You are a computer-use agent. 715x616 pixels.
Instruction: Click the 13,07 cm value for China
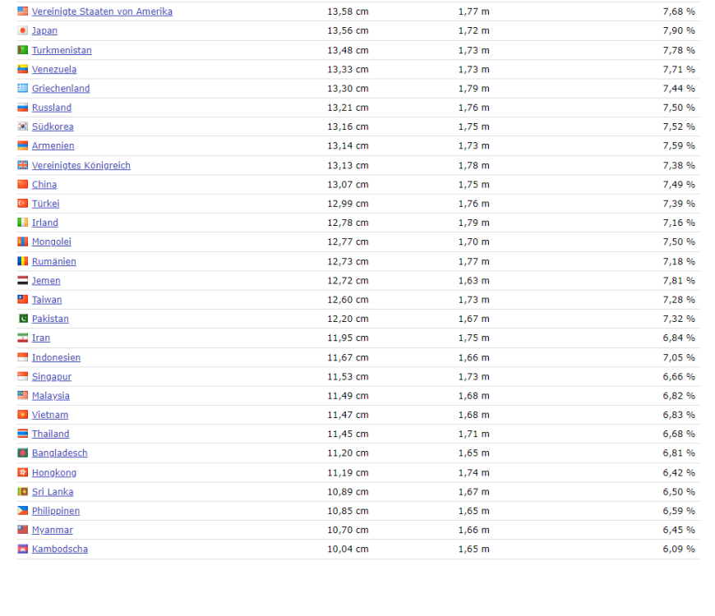tap(348, 184)
